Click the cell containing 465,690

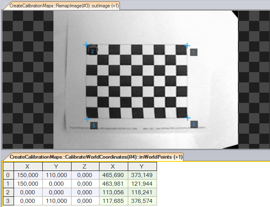(x=113, y=175)
